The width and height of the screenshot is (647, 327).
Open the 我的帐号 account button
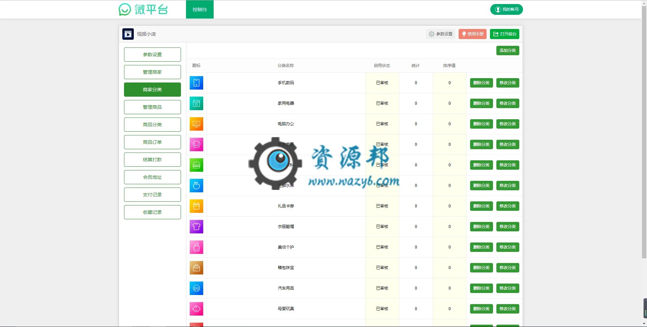(506, 9)
